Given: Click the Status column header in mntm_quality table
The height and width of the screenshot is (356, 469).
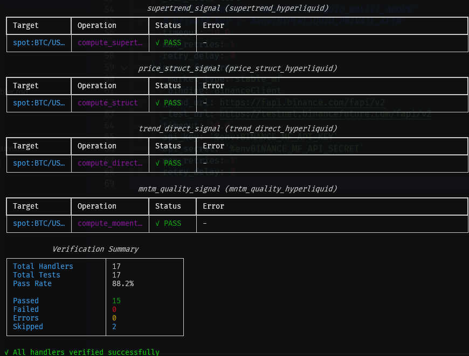Looking at the screenshot, I should pos(168,206).
